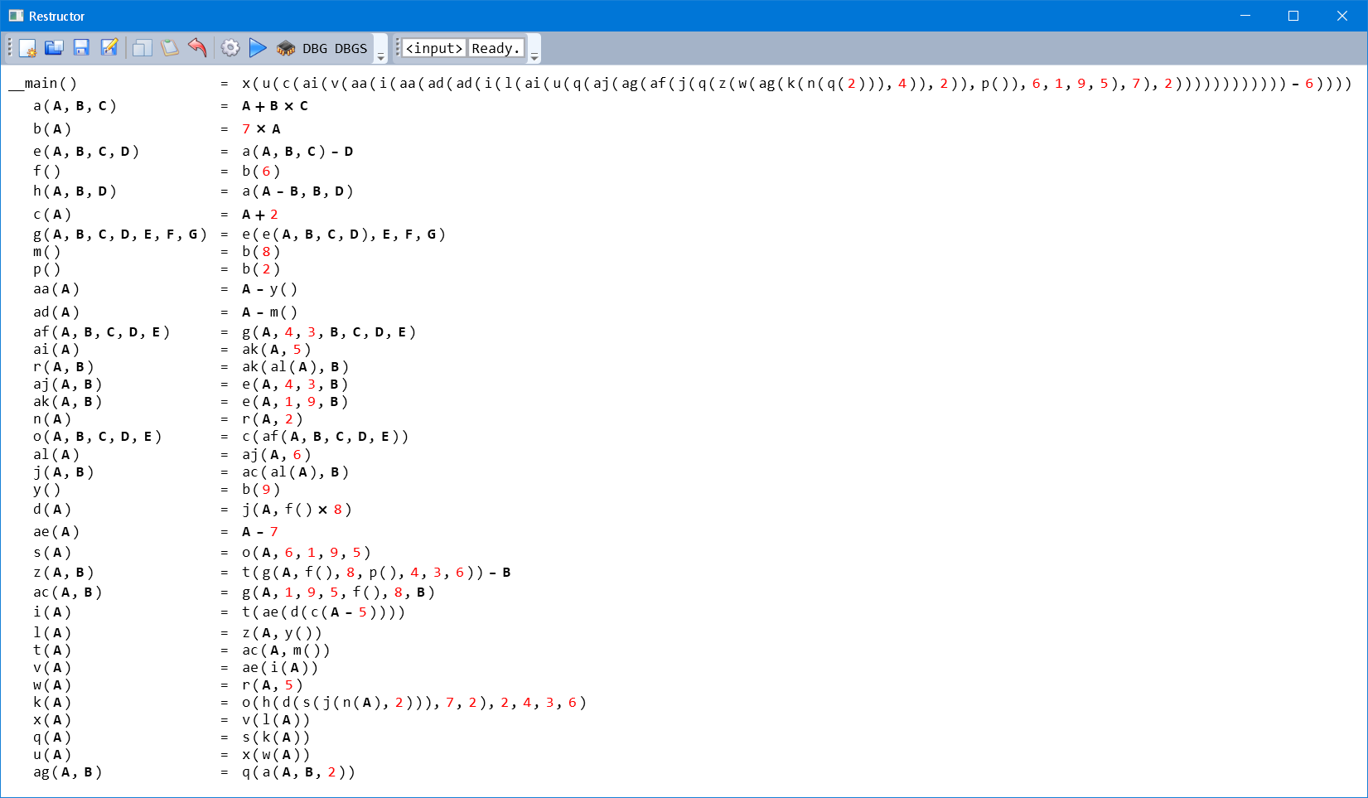Click the DBGS toolbar button
Image resolution: width=1368 pixels, height=798 pixels.
(350, 49)
